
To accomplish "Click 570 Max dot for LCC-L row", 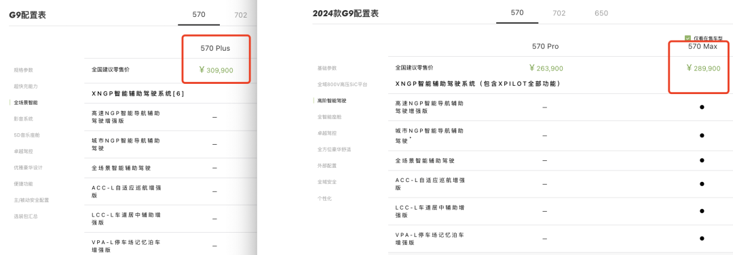I will click(702, 211).
